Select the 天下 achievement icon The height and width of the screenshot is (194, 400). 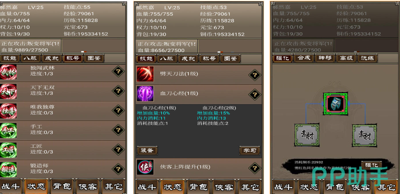point(8,91)
